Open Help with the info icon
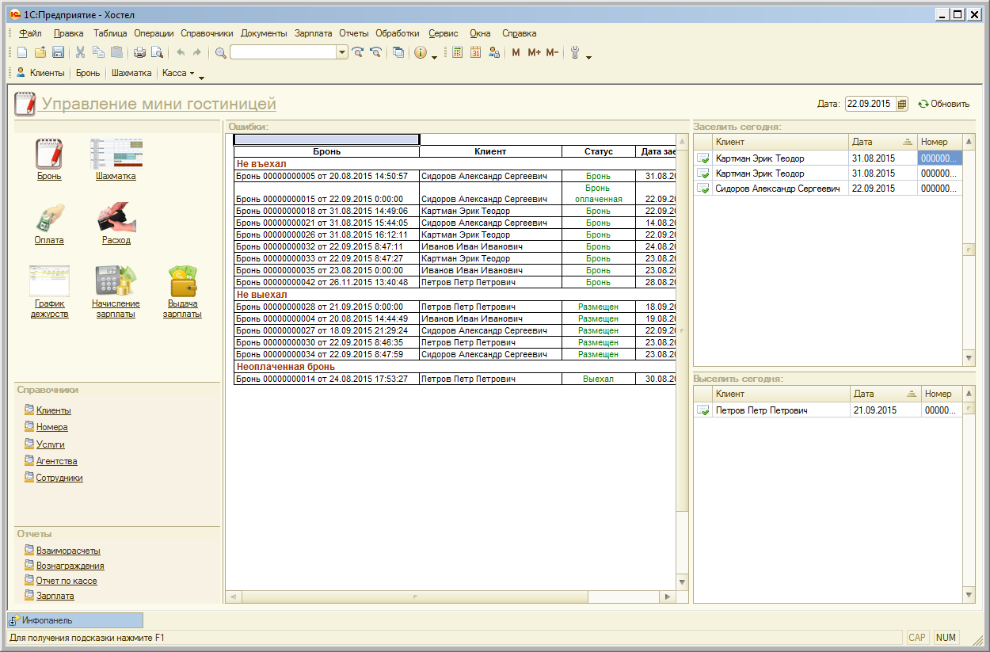 coord(421,53)
